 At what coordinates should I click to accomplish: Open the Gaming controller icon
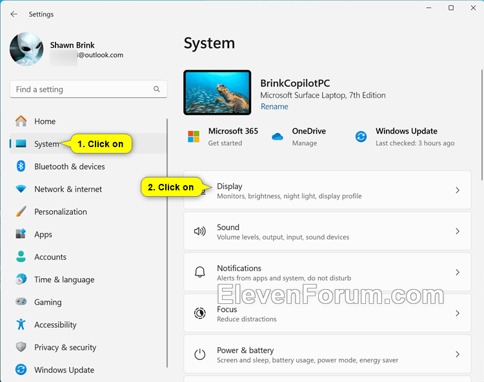pyautogui.click(x=21, y=301)
